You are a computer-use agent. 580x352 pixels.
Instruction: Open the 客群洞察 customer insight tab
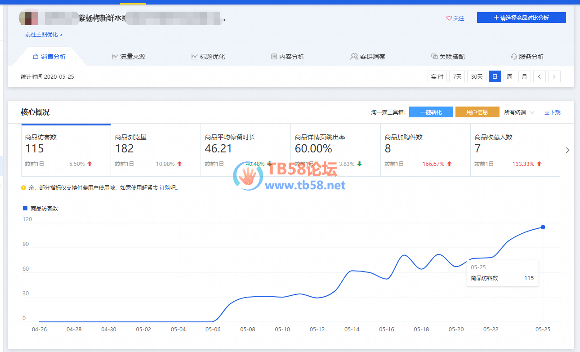tap(368, 57)
